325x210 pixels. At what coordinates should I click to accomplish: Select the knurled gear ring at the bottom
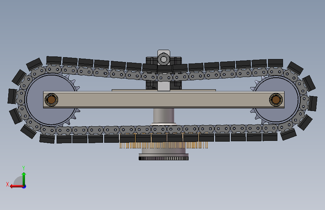163,158
